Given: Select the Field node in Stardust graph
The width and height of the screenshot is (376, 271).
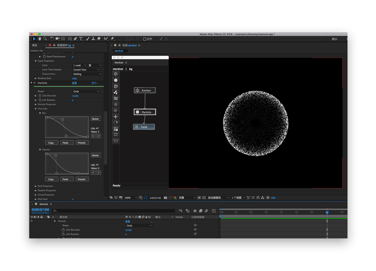Looking at the screenshot, I should [144, 127].
